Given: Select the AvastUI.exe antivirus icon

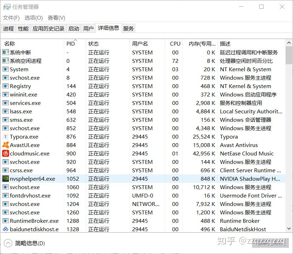Looking at the screenshot, I should [x=5, y=145].
